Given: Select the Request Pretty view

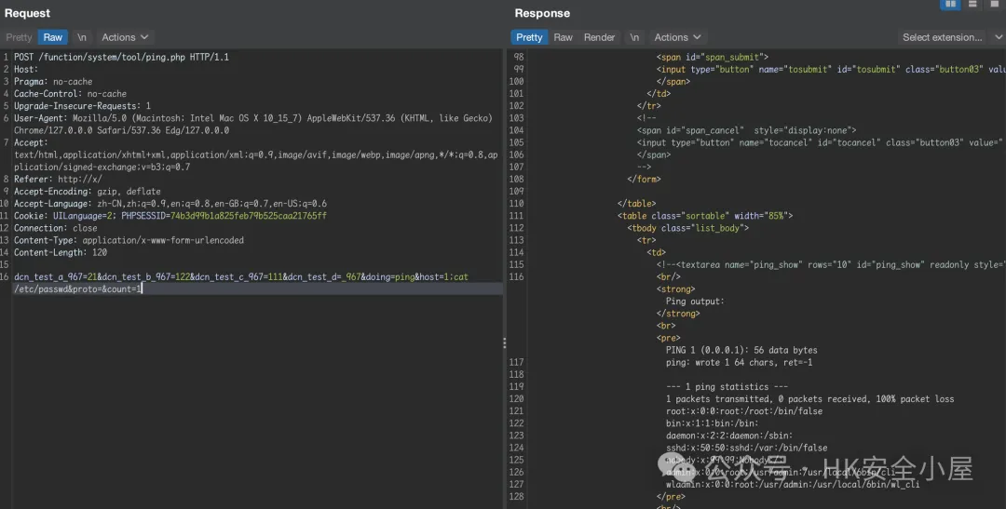Looking at the screenshot, I should [x=20, y=37].
